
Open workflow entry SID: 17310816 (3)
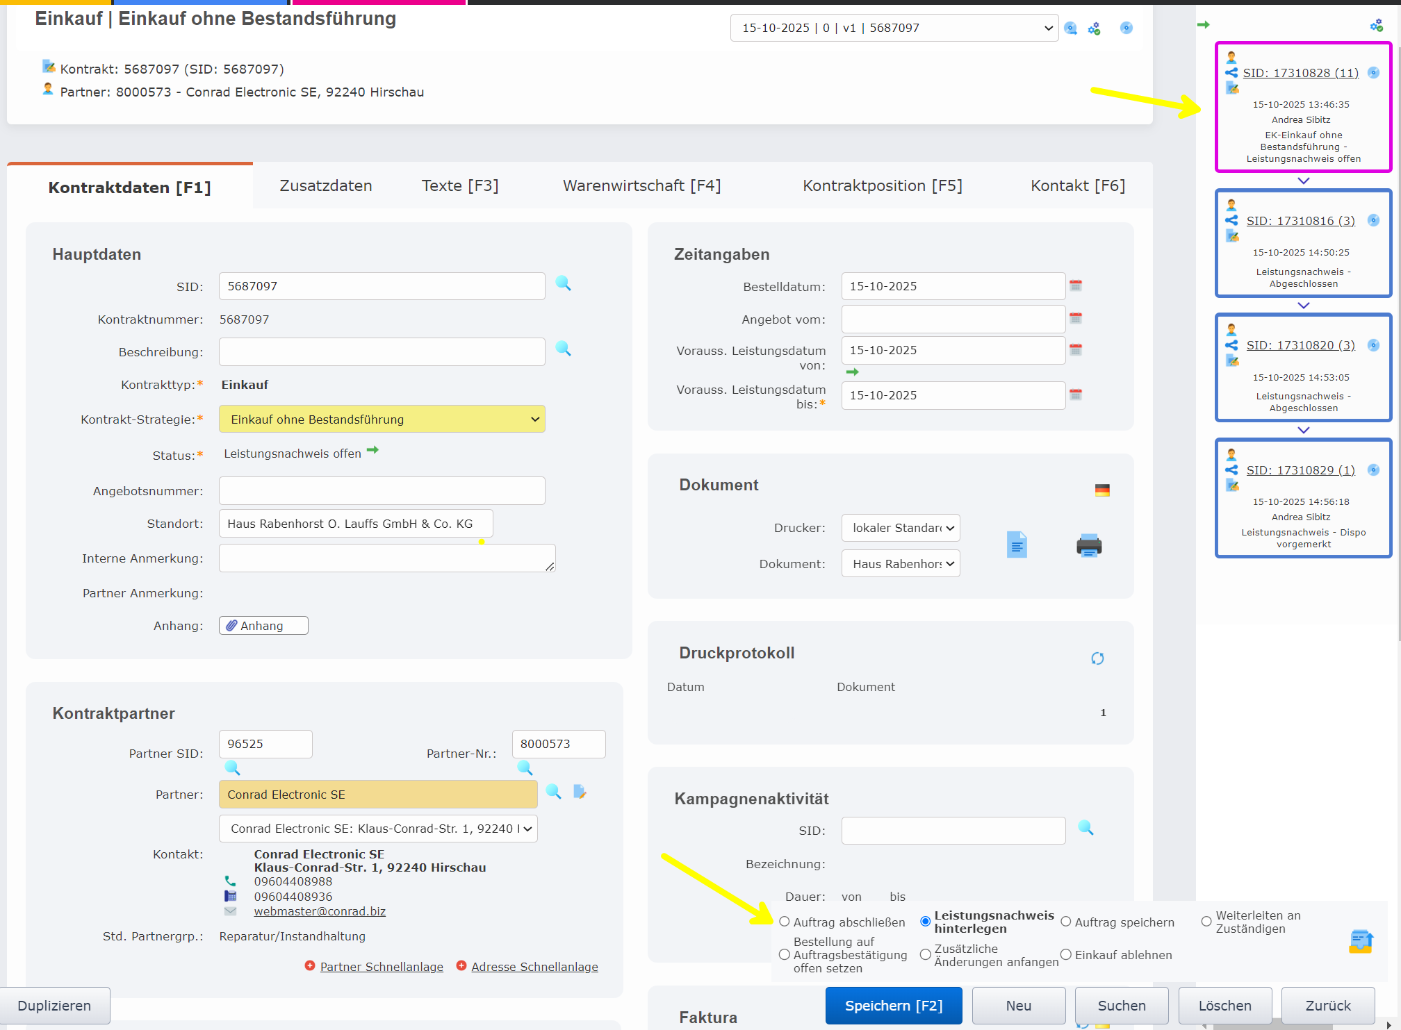pyautogui.click(x=1300, y=221)
